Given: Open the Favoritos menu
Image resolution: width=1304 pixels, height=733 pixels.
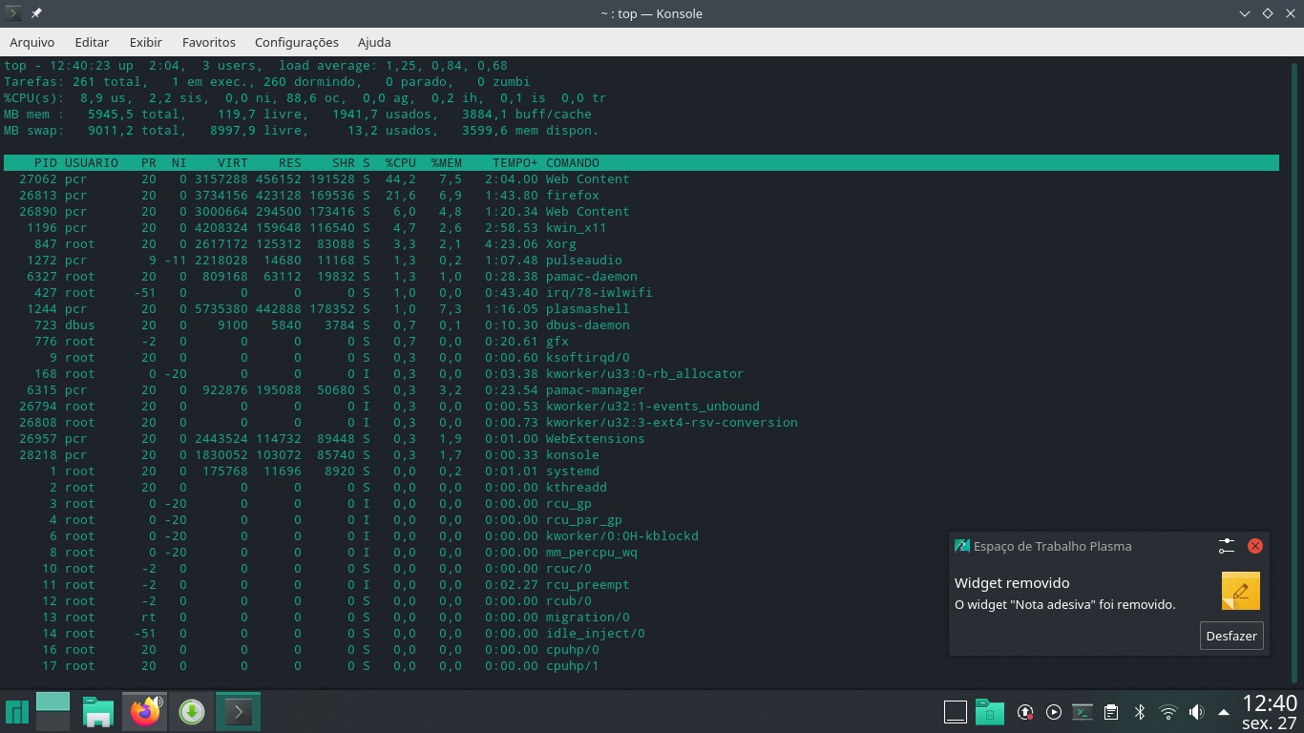Looking at the screenshot, I should (209, 42).
